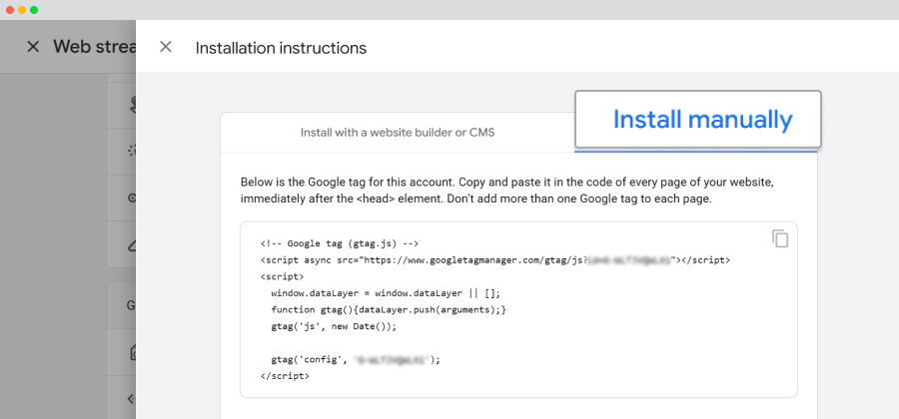Click the gtag('js', new Date()) line
The height and width of the screenshot is (419, 899).
coord(334,327)
